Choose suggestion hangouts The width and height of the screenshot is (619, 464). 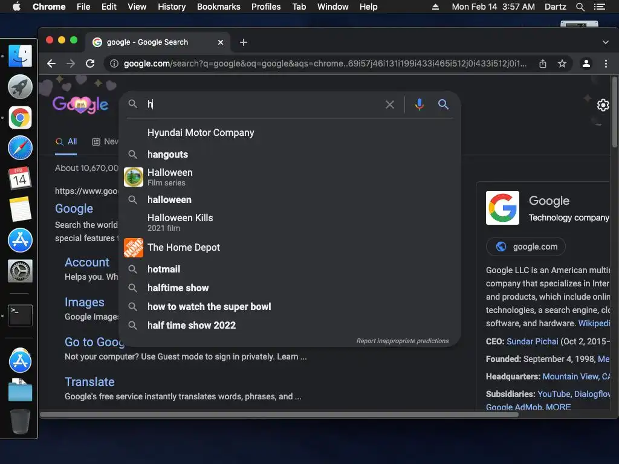290,154
